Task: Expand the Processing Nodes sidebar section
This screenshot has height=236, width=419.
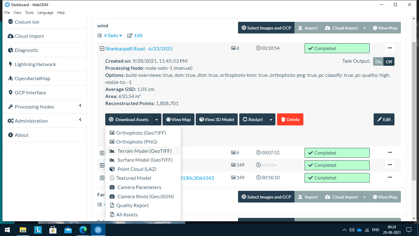Action: click(44, 107)
